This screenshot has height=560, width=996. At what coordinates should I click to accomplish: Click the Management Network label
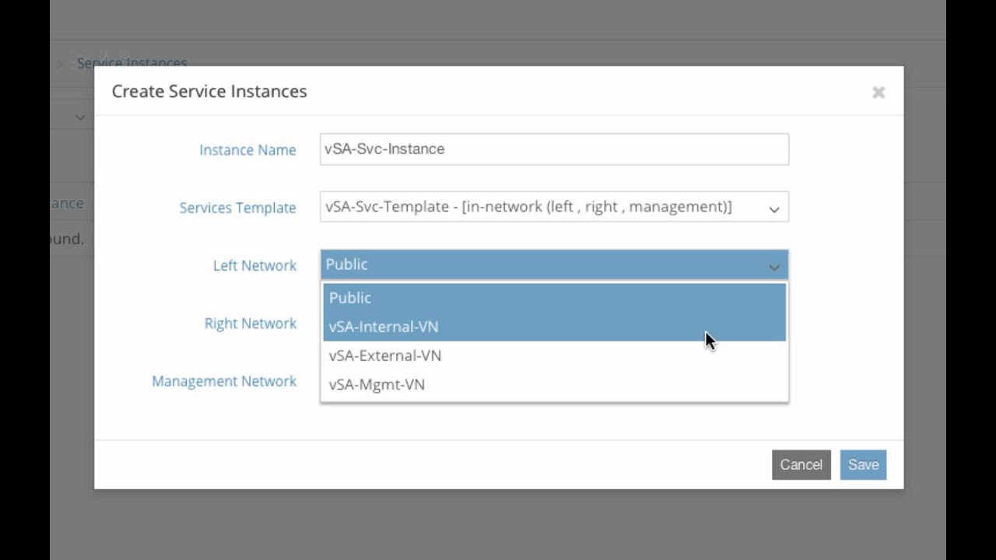point(224,381)
